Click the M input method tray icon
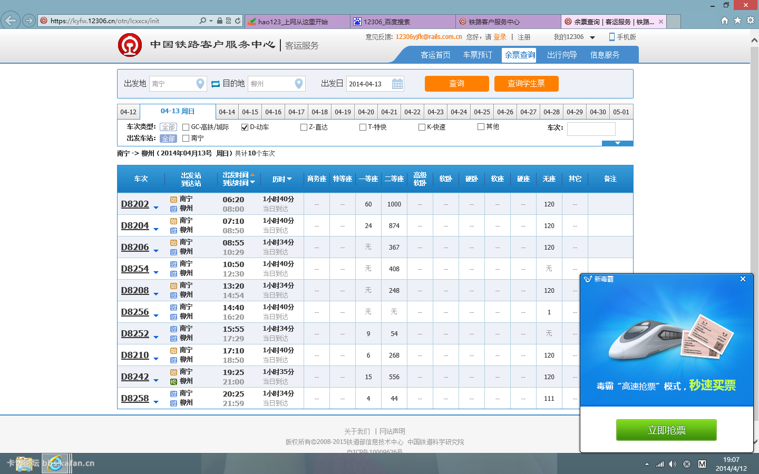 click(x=702, y=464)
